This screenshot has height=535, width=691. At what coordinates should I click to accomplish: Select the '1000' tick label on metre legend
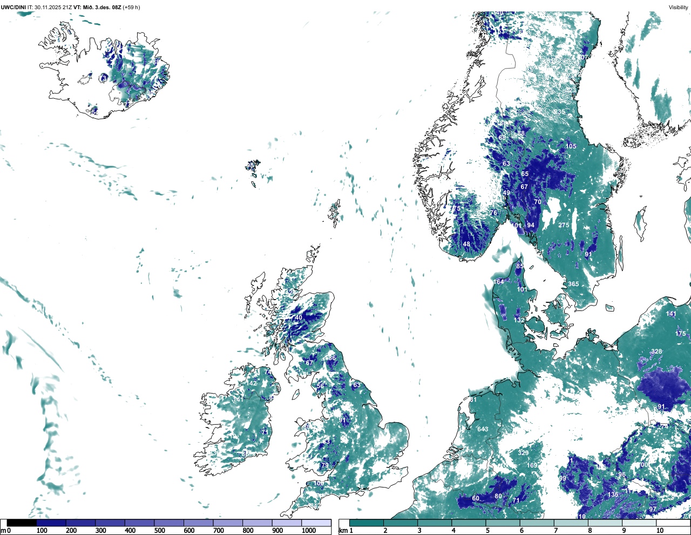[309, 531]
